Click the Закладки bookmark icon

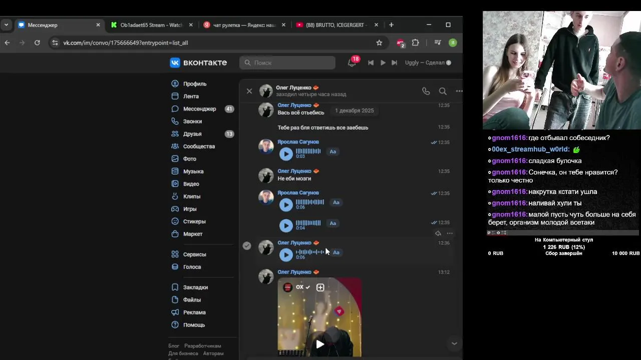pos(175,287)
